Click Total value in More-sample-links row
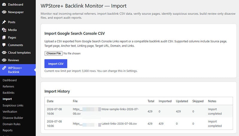 (x=150, y=111)
